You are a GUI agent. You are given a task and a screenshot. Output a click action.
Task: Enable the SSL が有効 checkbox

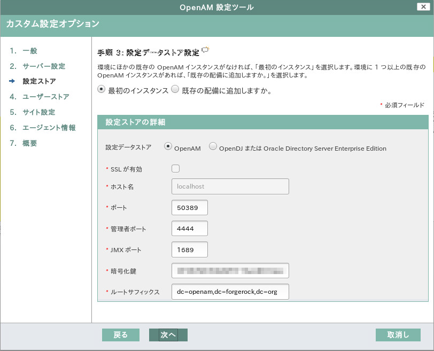pyautogui.click(x=175, y=168)
